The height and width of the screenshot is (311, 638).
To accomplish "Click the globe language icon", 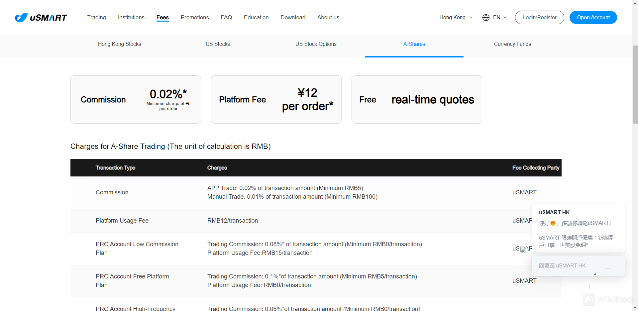I will (486, 18).
